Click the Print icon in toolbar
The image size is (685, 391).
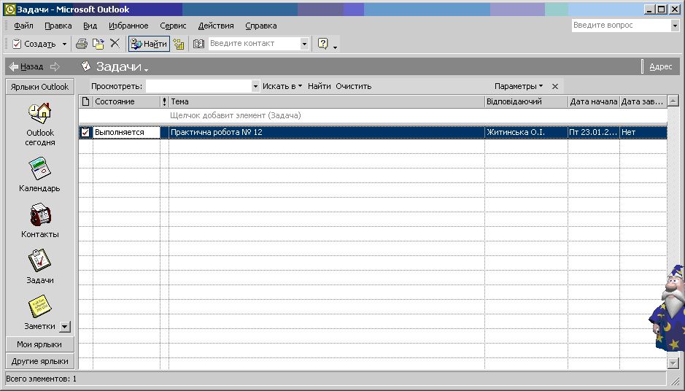(82, 44)
